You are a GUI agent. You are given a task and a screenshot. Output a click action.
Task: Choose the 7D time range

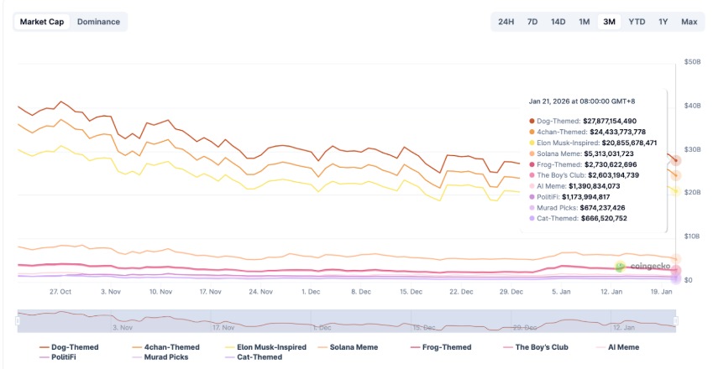click(532, 22)
